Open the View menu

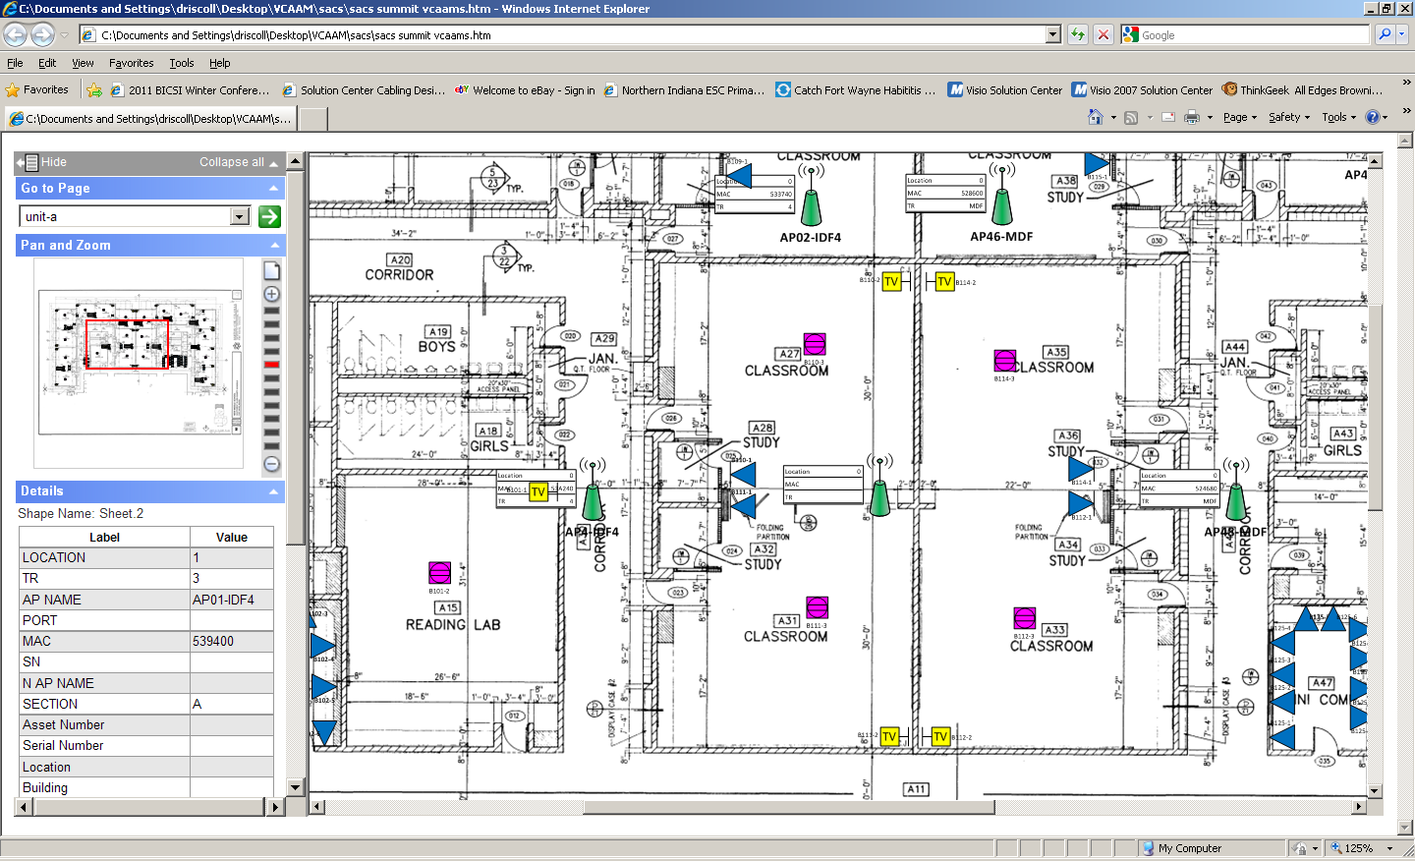click(x=83, y=63)
